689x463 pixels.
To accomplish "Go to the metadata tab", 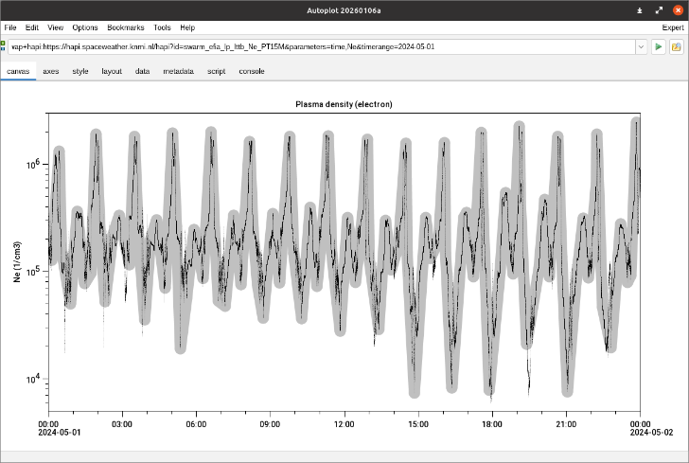I will (177, 71).
